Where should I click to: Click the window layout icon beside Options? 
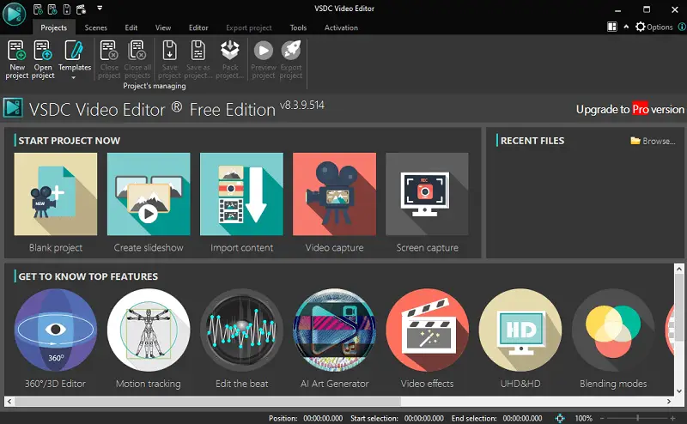tap(612, 27)
